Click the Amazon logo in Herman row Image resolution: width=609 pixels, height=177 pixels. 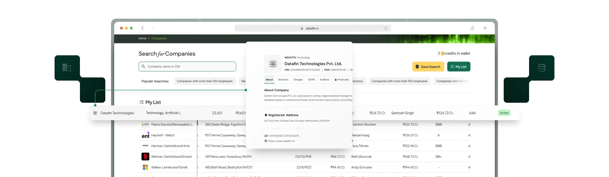(x=145, y=146)
